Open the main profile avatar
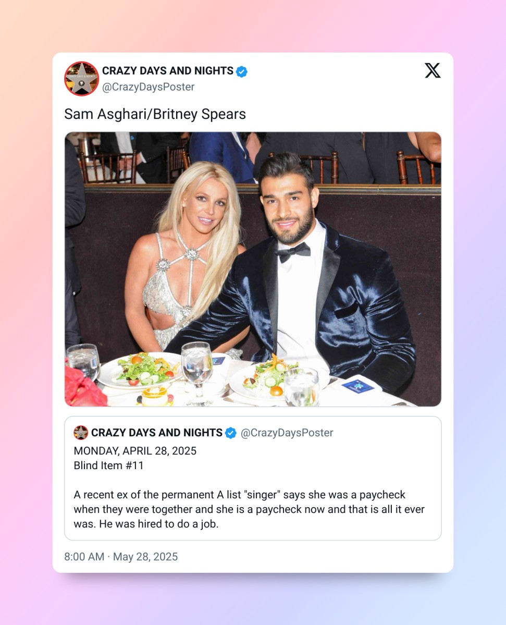This screenshot has width=506, height=625. (x=81, y=79)
